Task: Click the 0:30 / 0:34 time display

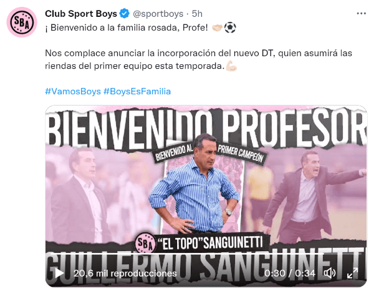Action: [x=290, y=273]
